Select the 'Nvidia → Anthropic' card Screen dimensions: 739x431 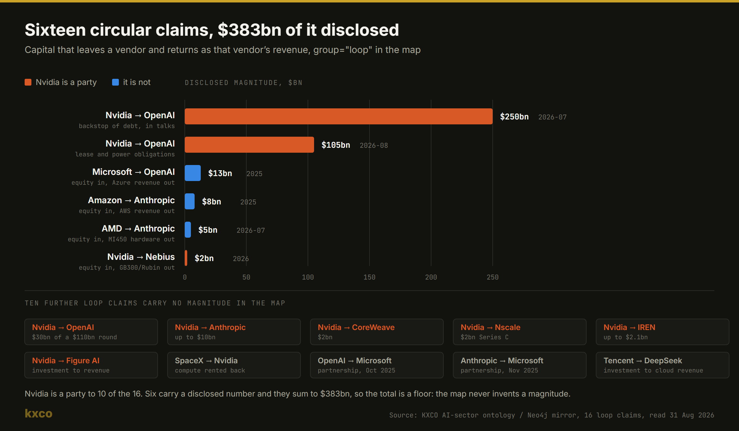coord(234,332)
